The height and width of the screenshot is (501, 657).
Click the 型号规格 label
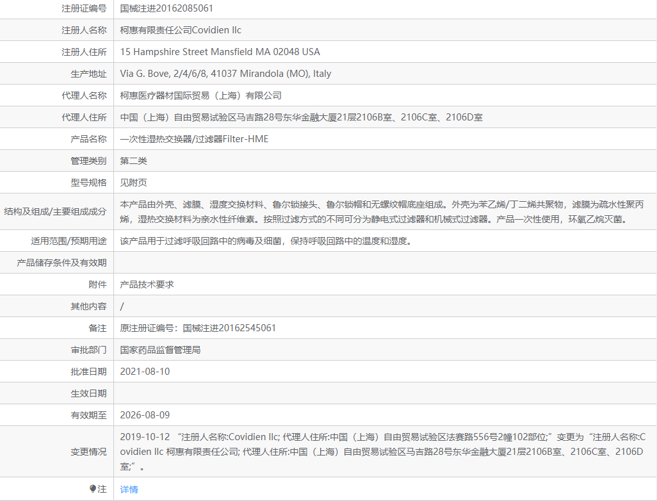(x=88, y=183)
